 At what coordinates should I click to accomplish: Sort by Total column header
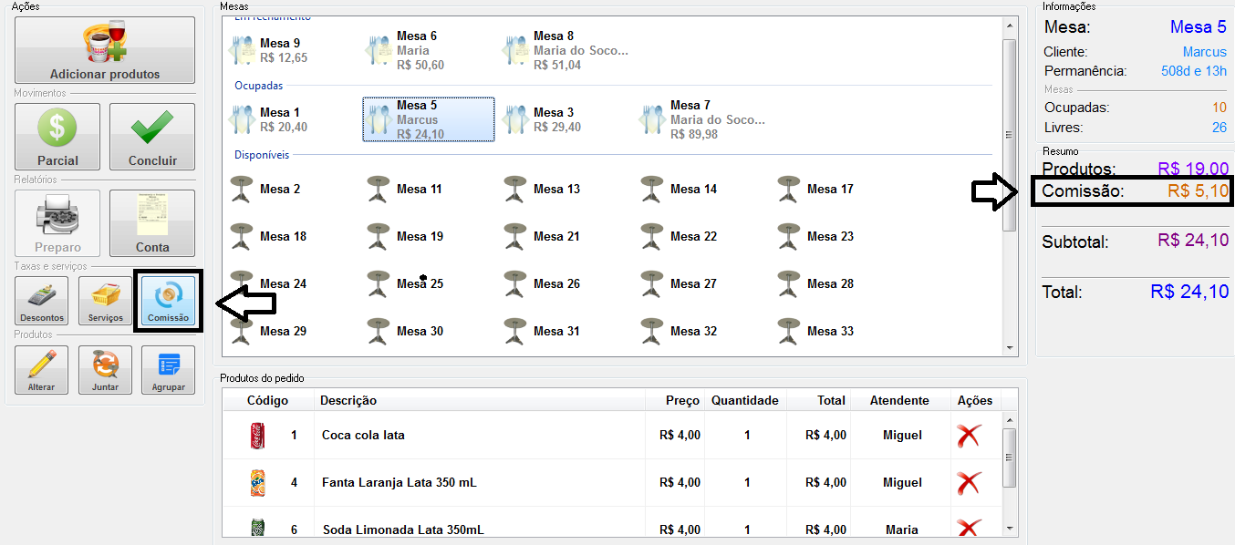tap(818, 400)
